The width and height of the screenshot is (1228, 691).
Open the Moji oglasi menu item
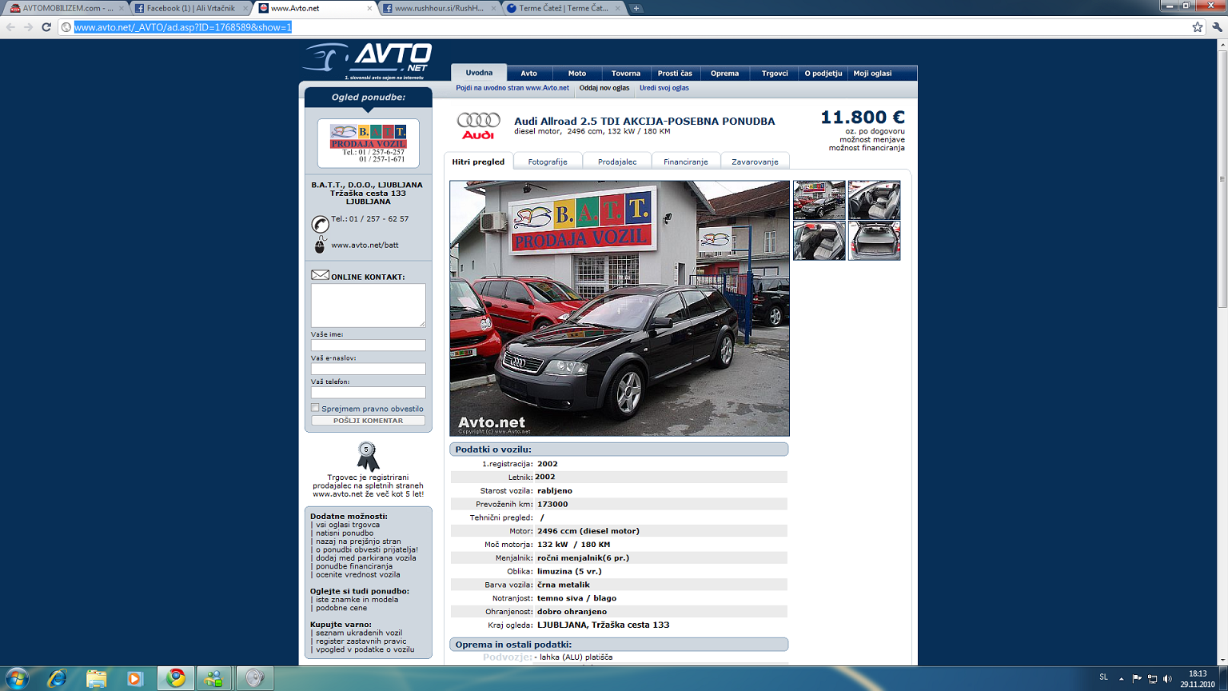click(872, 73)
